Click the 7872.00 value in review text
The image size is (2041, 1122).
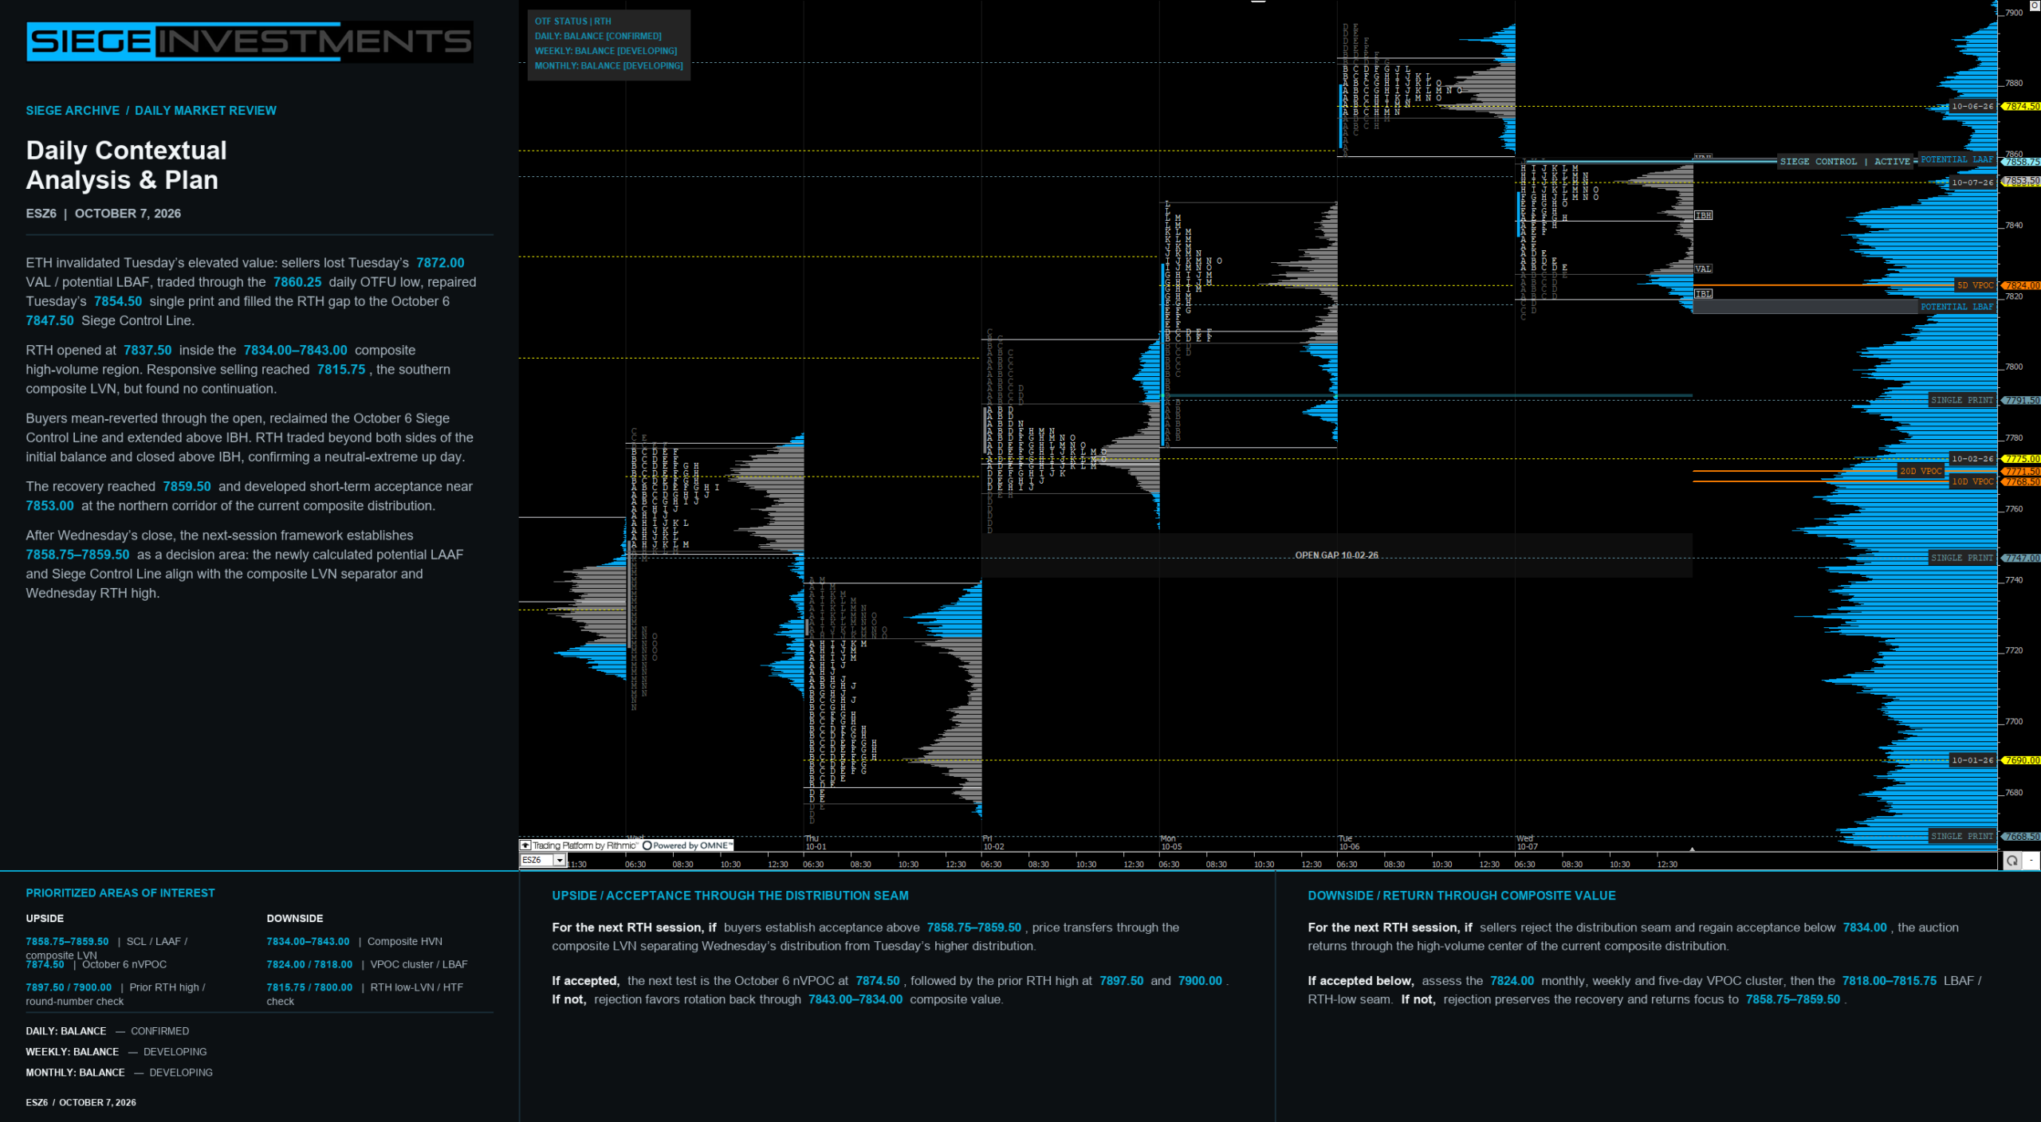point(440,263)
